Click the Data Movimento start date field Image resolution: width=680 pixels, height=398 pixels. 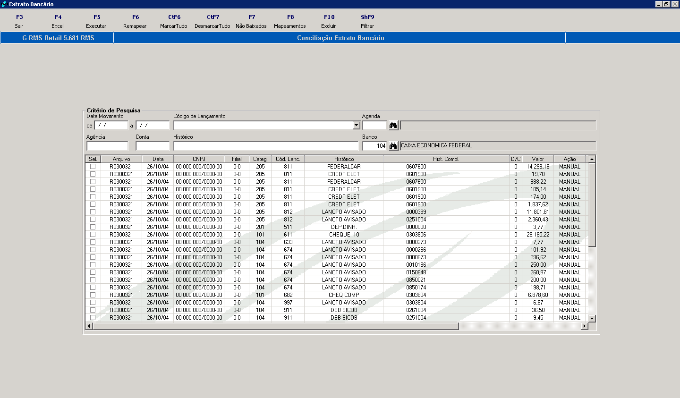click(111, 125)
